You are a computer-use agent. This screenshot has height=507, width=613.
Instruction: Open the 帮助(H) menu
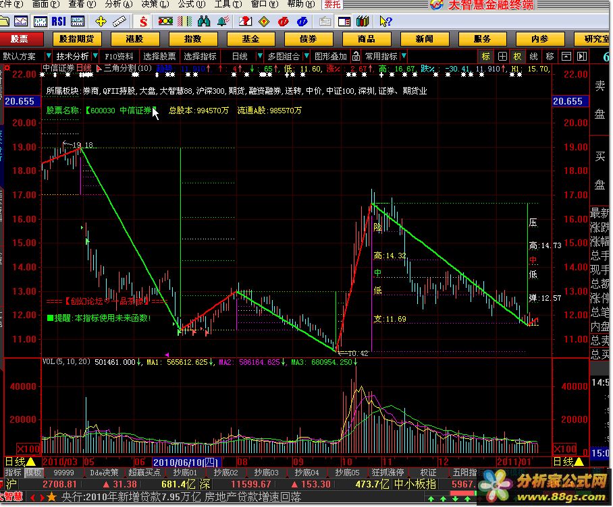[x=301, y=4]
